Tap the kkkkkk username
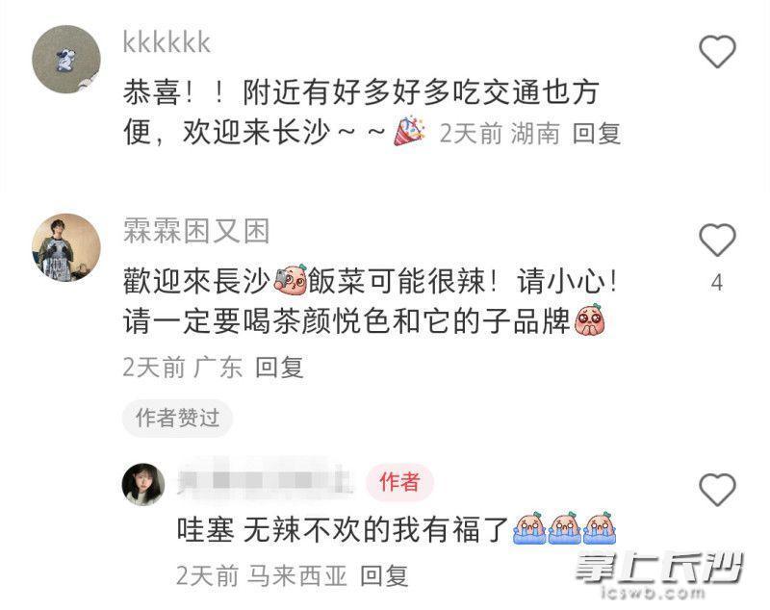The width and height of the screenshot is (770, 610). click(167, 41)
